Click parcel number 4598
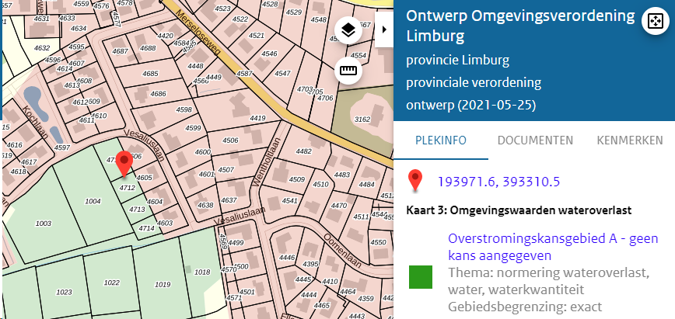 point(184,109)
